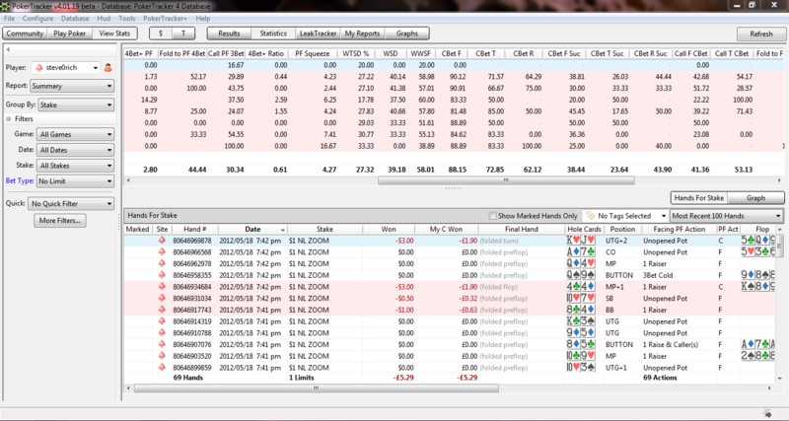
Task: Click the tags icon beside No Tags Selected
Action: pyautogui.click(x=590, y=216)
